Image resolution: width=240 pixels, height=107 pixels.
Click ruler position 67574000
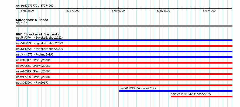(118, 11)
